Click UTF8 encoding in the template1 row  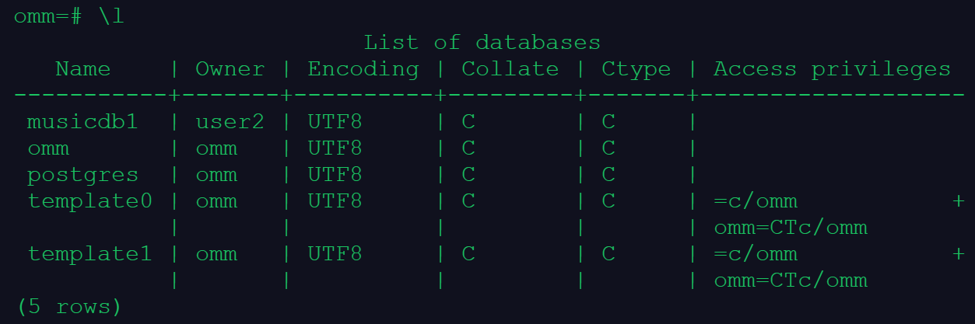pyautogui.click(x=335, y=254)
